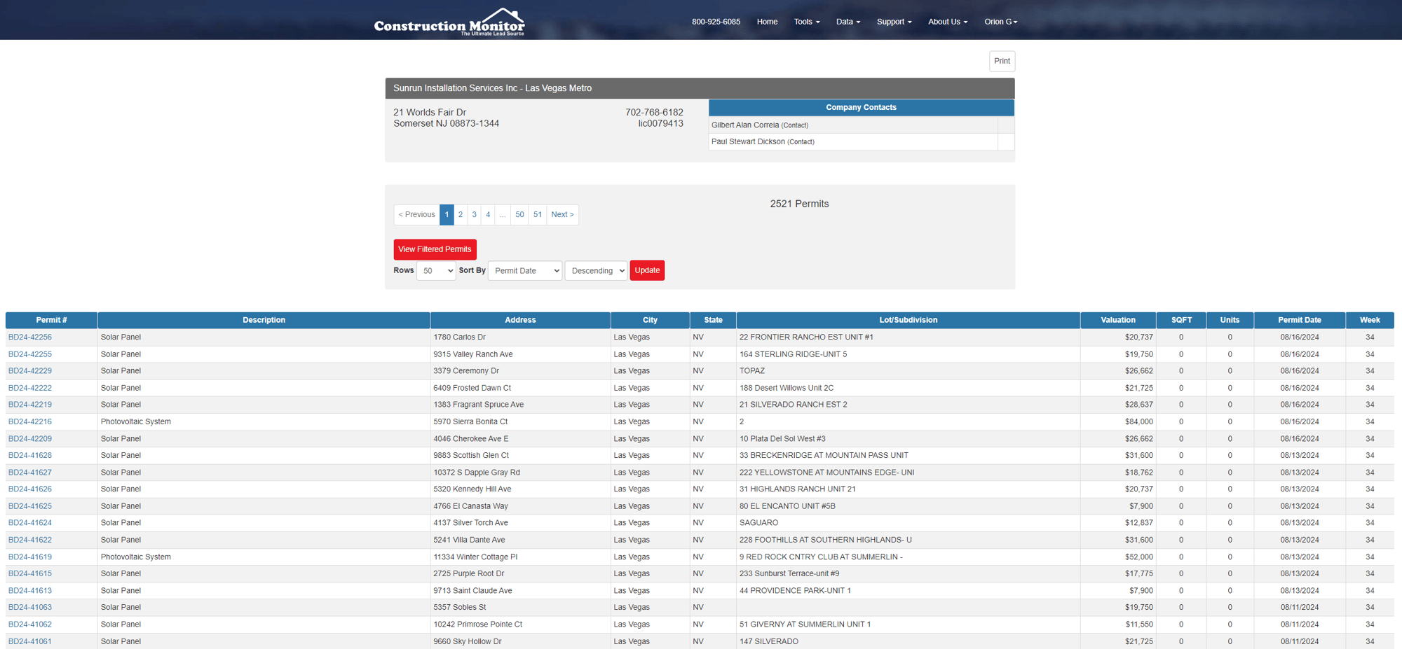Viewport: 1402px width, 649px height.
Task: Click the Next > pagination link
Action: (x=562, y=215)
